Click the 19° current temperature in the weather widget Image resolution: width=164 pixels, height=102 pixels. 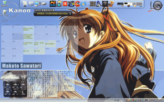click(x=24, y=77)
